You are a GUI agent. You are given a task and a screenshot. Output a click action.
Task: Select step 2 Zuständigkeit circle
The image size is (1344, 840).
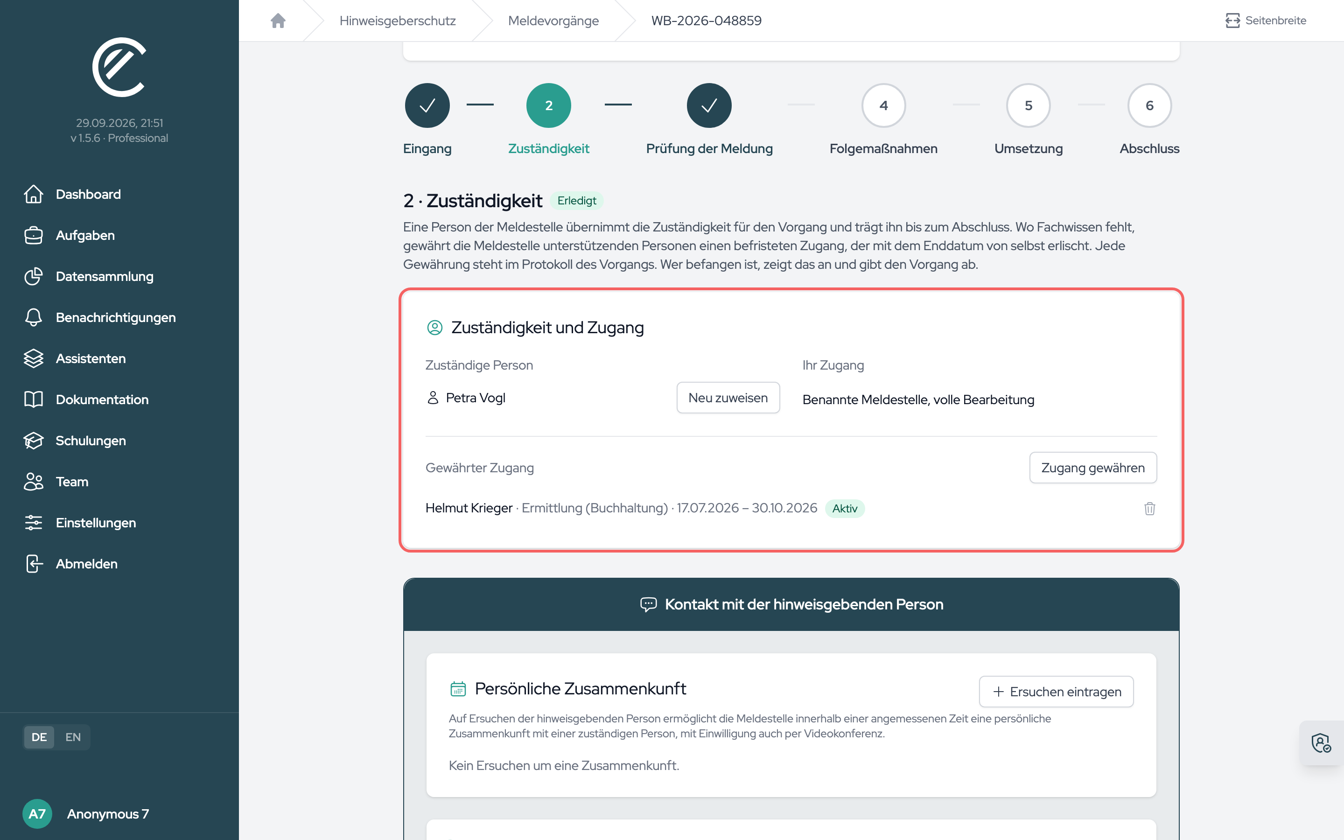tap(549, 105)
